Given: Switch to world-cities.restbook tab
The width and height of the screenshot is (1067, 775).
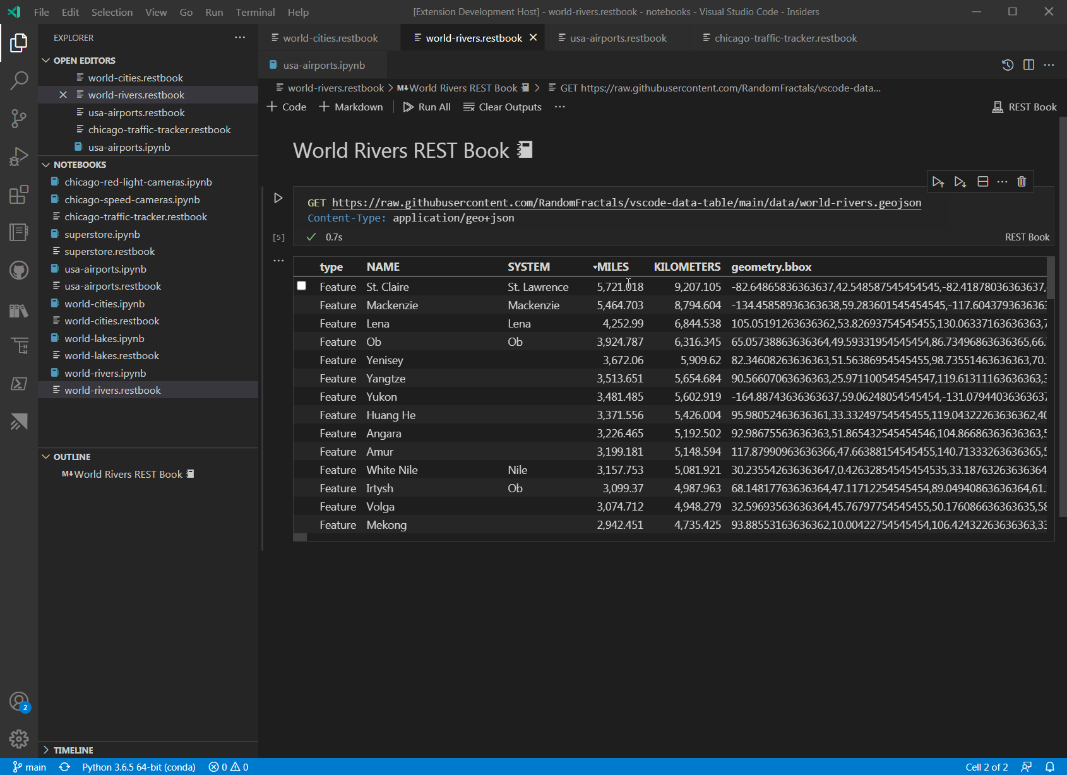Looking at the screenshot, I should pyautogui.click(x=330, y=38).
